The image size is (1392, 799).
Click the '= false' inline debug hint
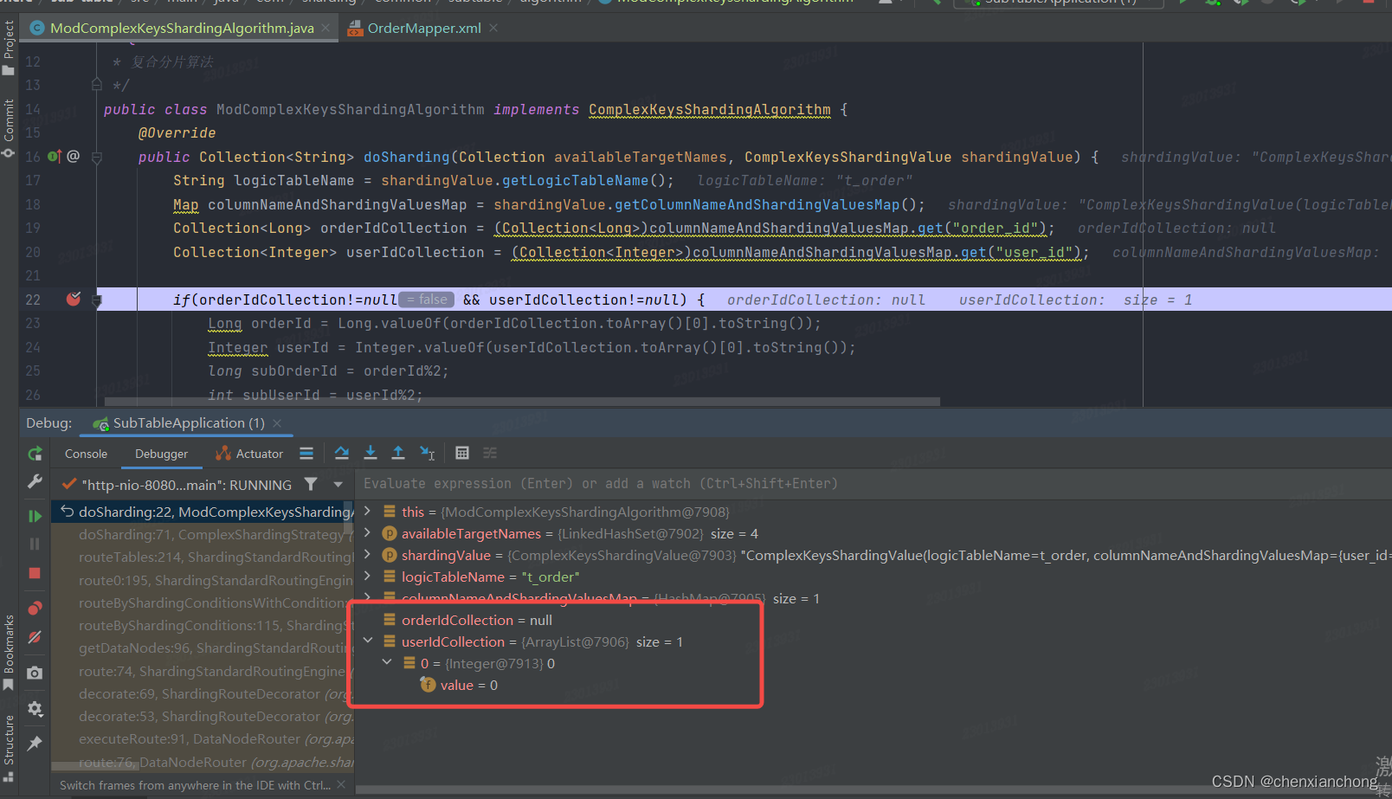click(427, 300)
